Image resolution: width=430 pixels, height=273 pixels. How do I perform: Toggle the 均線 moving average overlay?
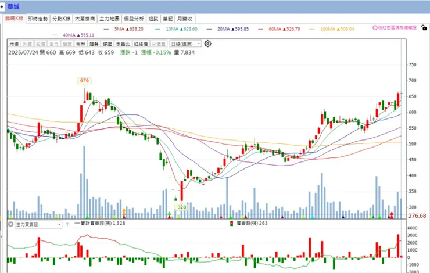pyautogui.click(x=14, y=44)
